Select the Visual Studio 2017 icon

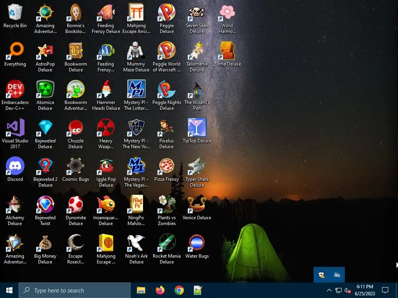tap(15, 127)
